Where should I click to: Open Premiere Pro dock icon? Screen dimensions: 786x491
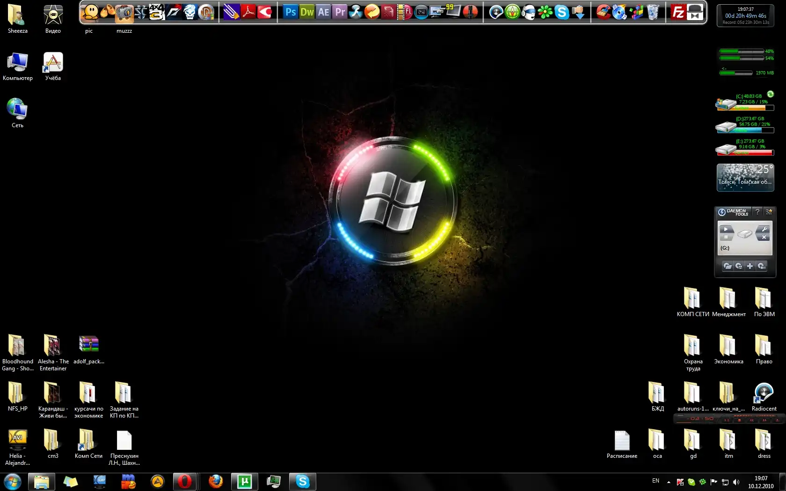pos(340,12)
